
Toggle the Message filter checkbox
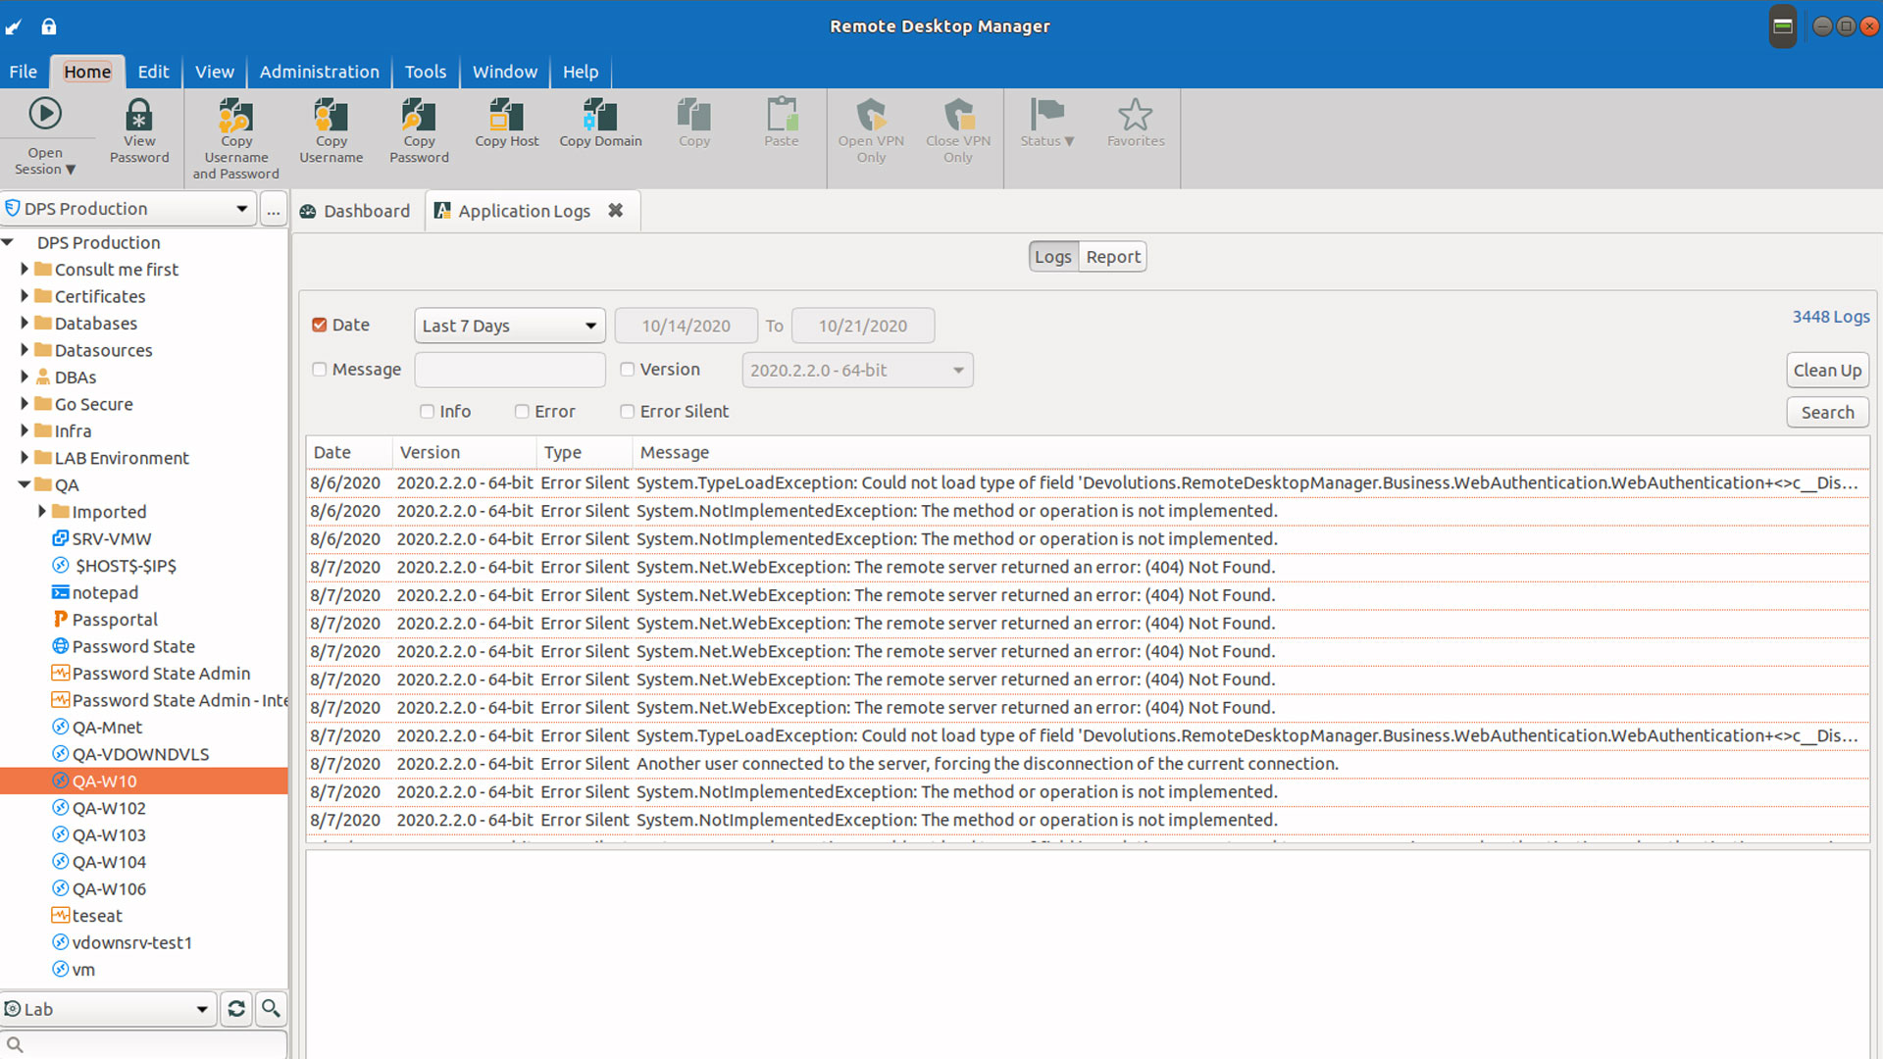click(x=320, y=369)
